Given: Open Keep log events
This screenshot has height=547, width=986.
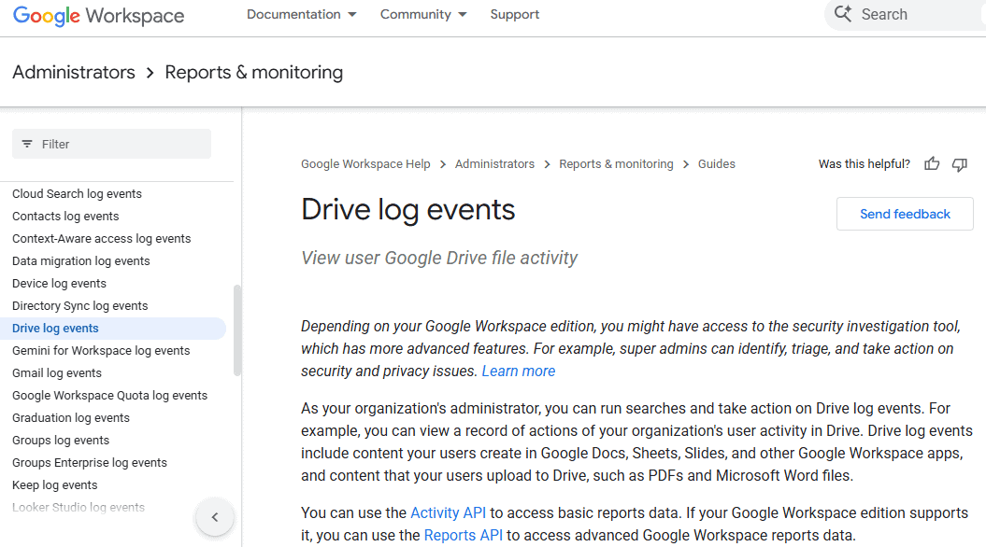Looking at the screenshot, I should tap(55, 484).
